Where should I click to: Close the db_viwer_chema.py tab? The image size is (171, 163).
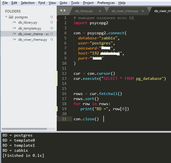pyautogui.click(x=143, y=11)
